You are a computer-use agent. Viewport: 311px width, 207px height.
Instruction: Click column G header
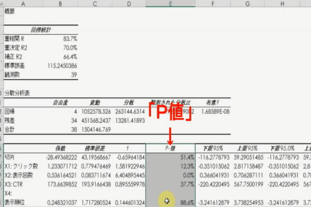[x=247, y=3]
